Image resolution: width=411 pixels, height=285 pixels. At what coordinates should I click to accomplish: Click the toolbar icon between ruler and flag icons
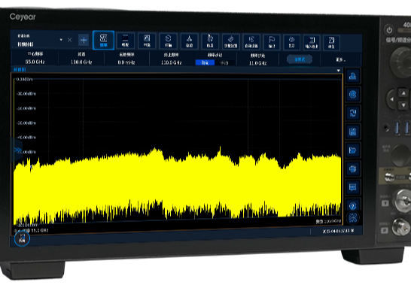pos(251,42)
